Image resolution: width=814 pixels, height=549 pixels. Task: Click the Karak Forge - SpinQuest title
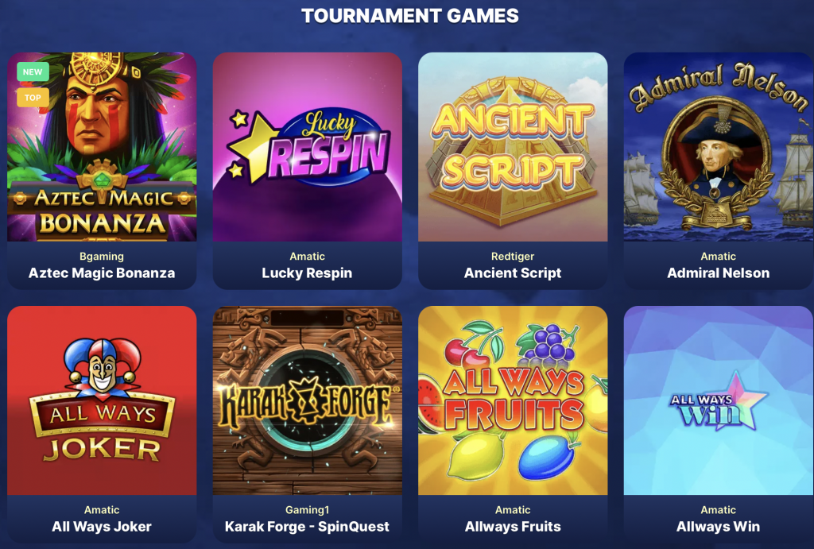click(x=307, y=527)
